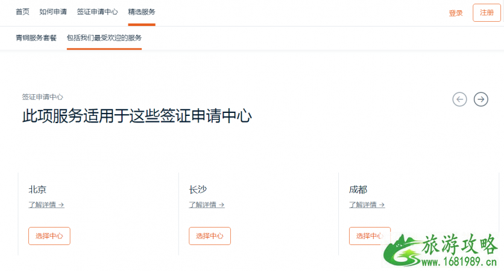Open the 首页 nav item
Viewport: 504px width, 271px height.
pyautogui.click(x=22, y=12)
